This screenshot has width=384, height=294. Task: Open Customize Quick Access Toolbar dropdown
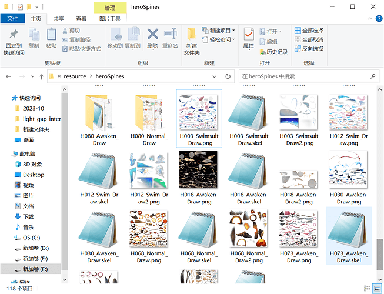point(36,7)
